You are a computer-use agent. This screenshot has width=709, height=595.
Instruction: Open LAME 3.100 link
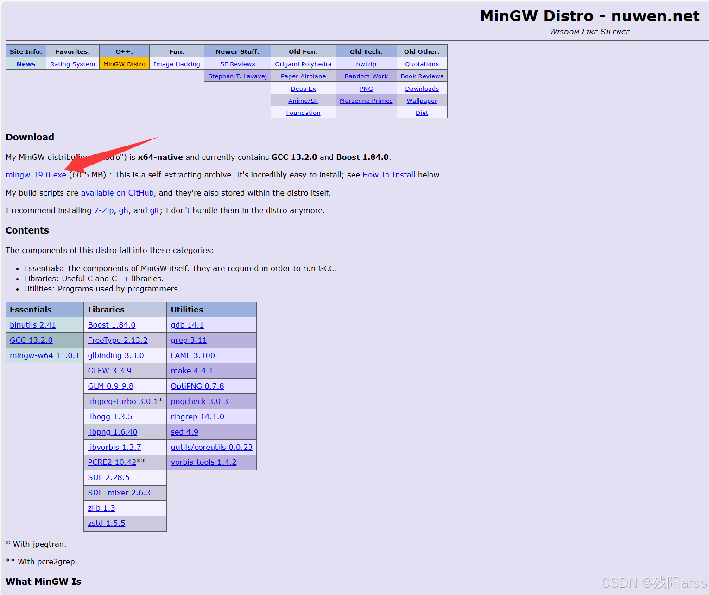tap(193, 355)
